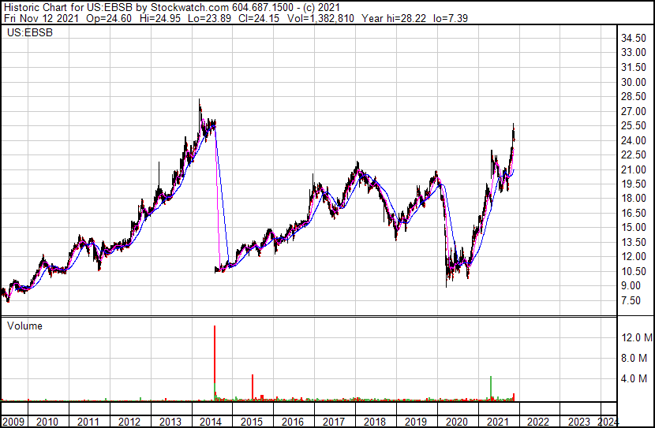
Task: Click the 33.00 price axis label
Action: point(634,53)
